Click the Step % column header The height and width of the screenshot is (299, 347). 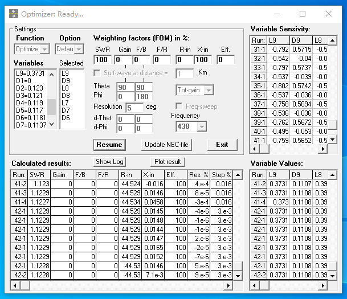pyautogui.click(x=222, y=175)
